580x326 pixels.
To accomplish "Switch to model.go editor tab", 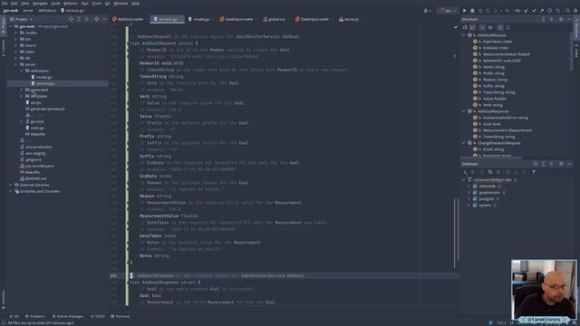I will click(x=199, y=19).
